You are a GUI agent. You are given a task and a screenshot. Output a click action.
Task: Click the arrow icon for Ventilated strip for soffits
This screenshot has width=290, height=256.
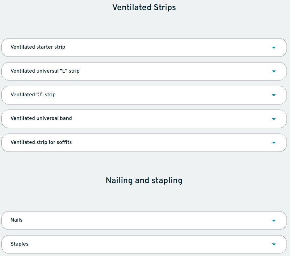coord(274,143)
